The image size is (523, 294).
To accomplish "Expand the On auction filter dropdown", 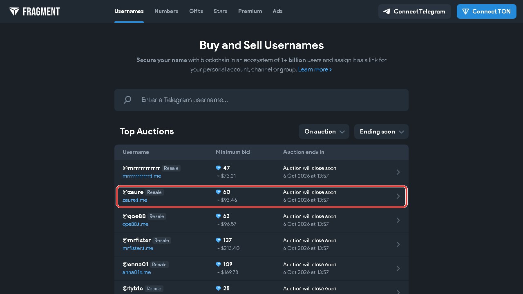I will pyautogui.click(x=324, y=131).
